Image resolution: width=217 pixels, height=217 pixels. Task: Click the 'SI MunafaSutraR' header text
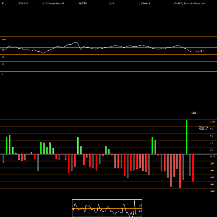[53, 3]
